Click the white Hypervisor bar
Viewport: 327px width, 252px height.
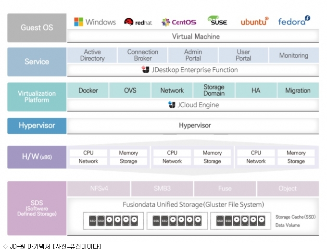click(193, 126)
